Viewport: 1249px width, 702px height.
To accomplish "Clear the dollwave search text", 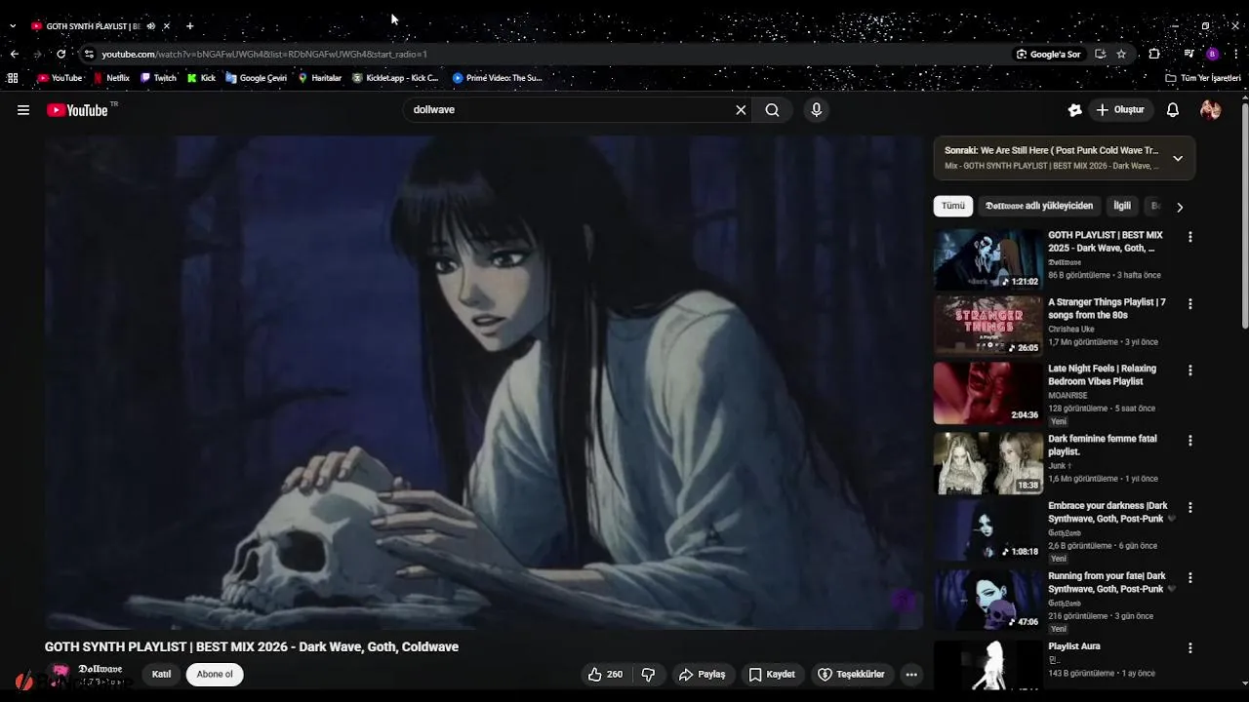I will [741, 110].
